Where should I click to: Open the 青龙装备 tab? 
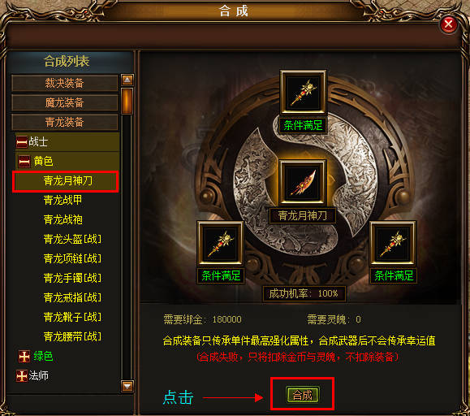click(x=64, y=122)
